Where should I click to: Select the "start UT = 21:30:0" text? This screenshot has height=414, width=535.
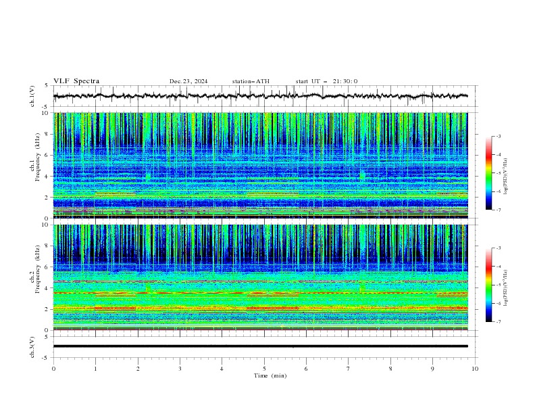[326, 81]
